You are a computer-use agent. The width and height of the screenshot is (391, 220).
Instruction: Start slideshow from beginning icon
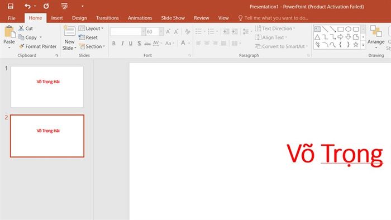click(x=64, y=6)
